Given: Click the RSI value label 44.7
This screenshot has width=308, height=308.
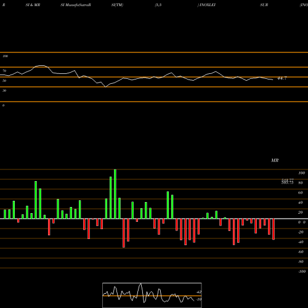Looking at the screenshot, I should [282, 78].
